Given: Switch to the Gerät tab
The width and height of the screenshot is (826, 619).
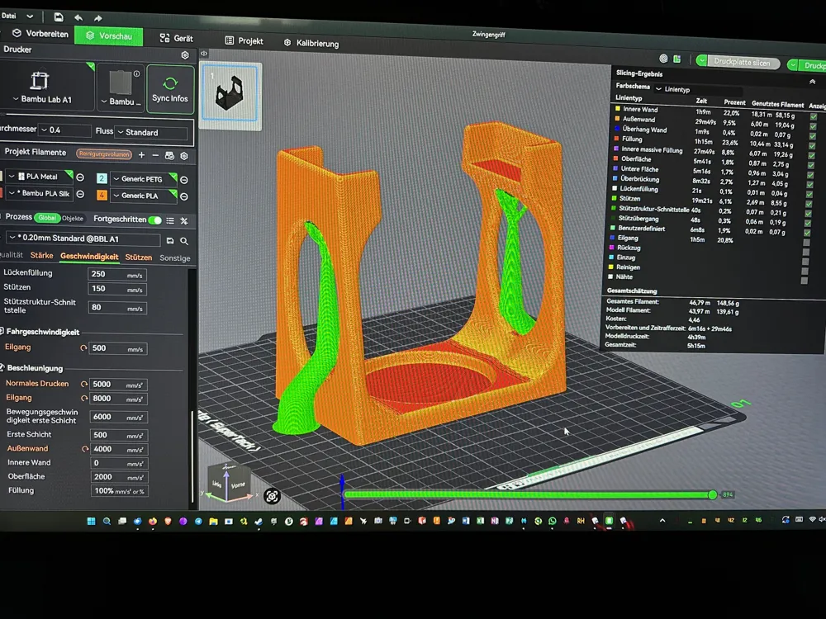Looking at the screenshot, I should (177, 38).
